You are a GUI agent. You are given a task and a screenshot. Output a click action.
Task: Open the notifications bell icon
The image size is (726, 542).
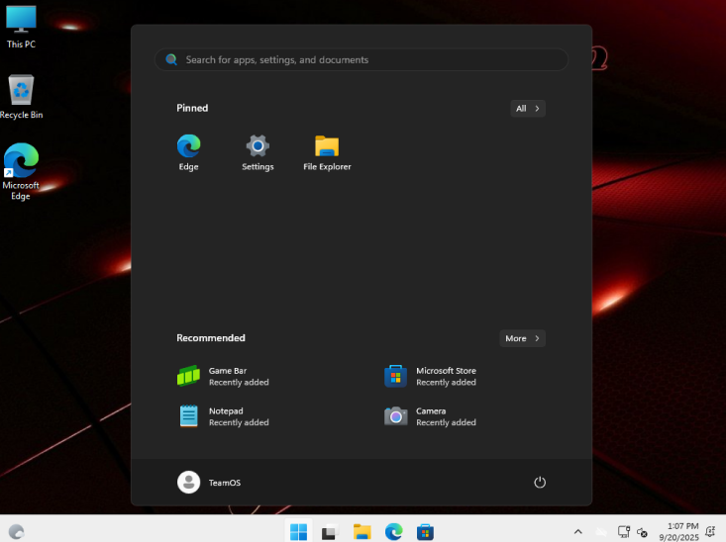[710, 532]
